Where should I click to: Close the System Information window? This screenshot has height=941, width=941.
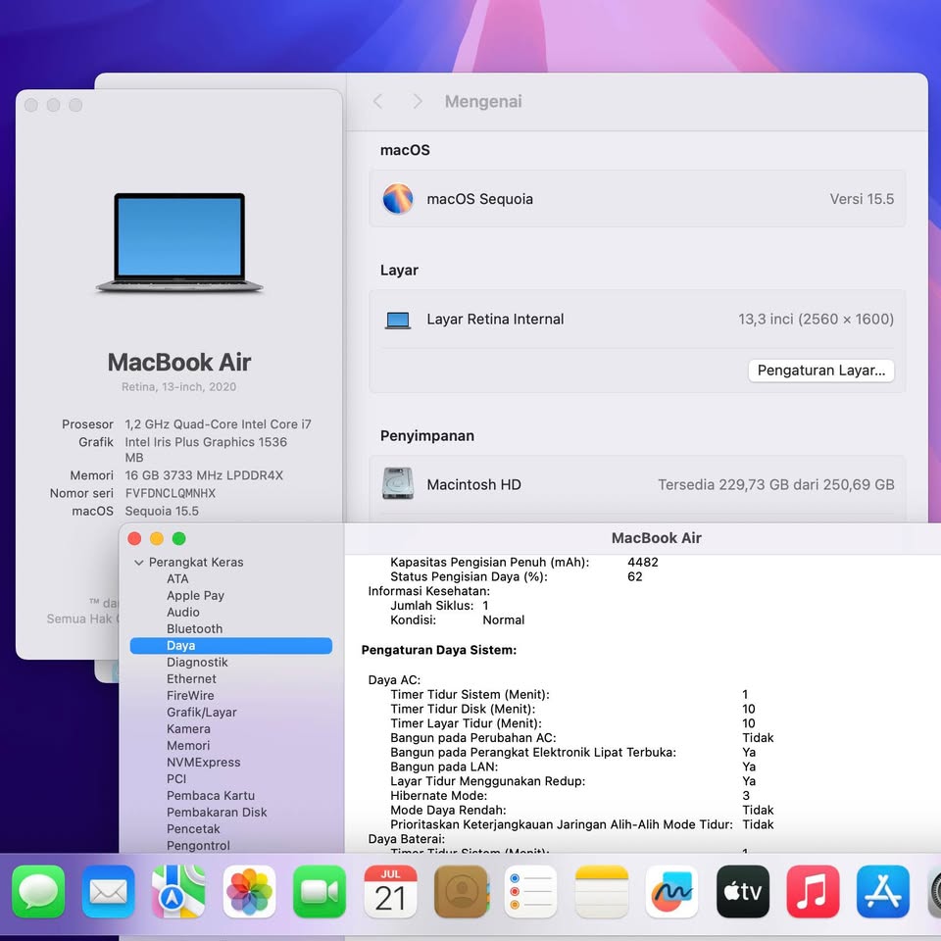(134, 539)
